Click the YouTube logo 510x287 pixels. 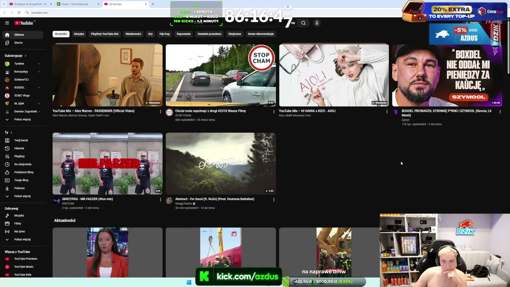(24, 23)
